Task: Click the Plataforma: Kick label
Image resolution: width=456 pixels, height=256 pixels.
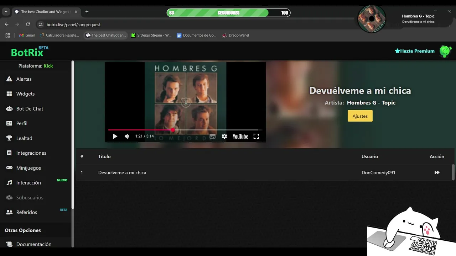Action: tap(36, 66)
